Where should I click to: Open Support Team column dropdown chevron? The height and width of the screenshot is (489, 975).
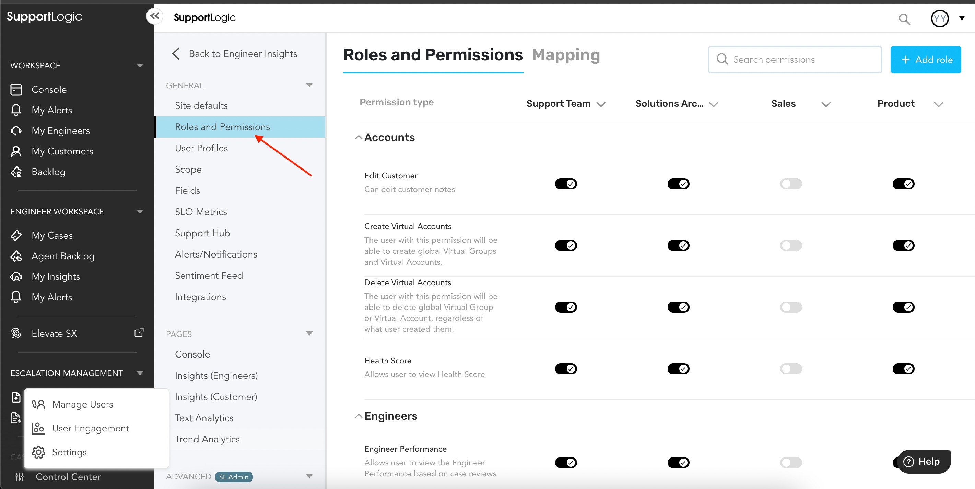(601, 104)
